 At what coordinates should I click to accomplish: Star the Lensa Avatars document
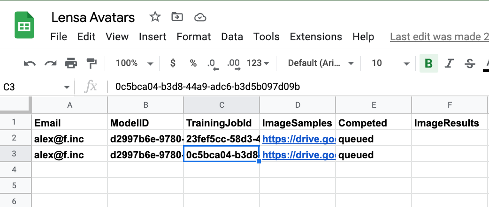click(155, 17)
